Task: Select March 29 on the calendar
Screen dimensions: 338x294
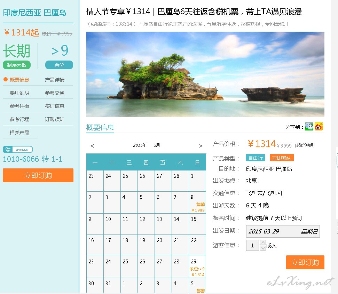Action: coord(197,267)
